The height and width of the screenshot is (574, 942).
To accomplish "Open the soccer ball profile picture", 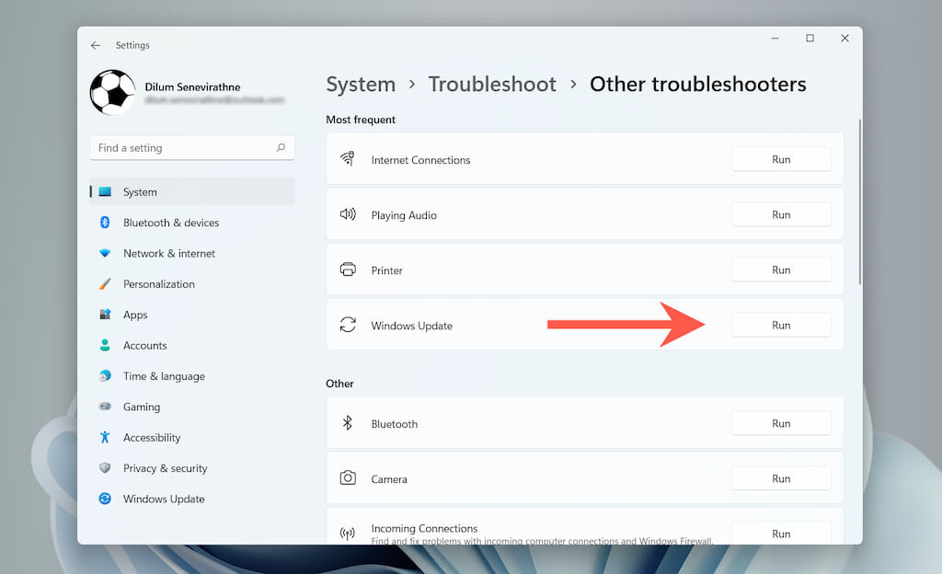I will [112, 93].
